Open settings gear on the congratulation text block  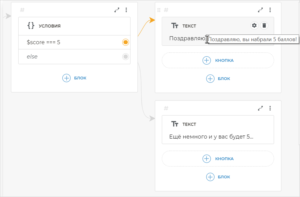[x=254, y=26]
